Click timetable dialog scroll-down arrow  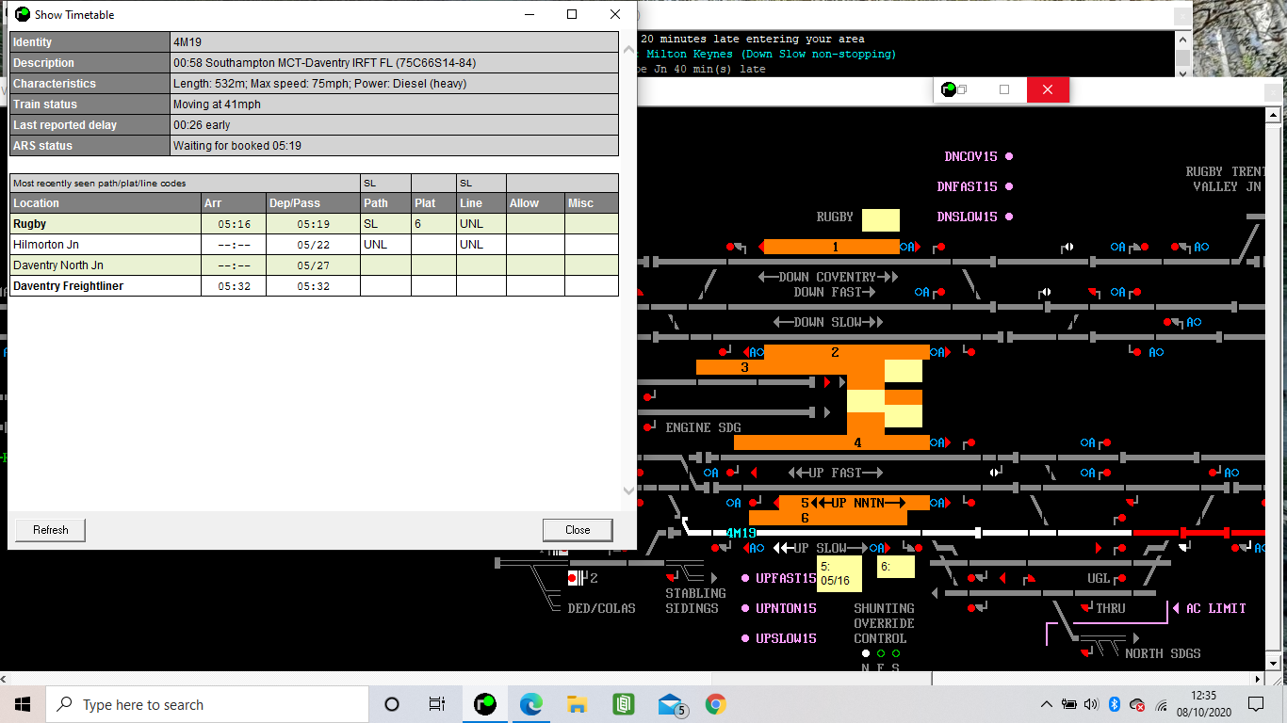pyautogui.click(x=628, y=490)
